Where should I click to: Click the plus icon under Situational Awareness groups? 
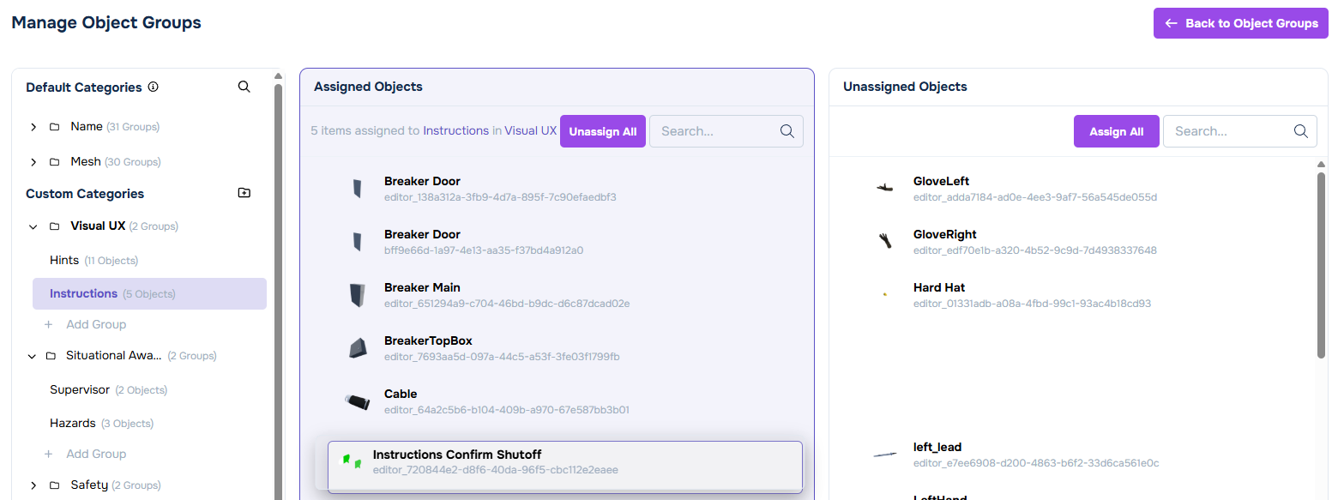click(x=49, y=455)
